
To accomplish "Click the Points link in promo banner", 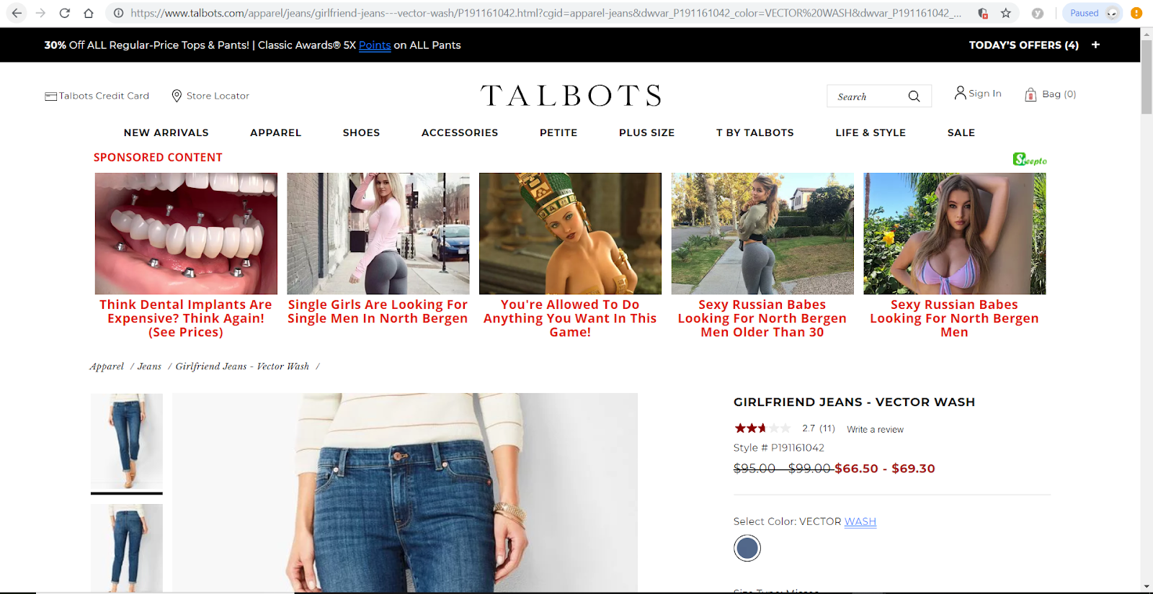I will pos(375,45).
